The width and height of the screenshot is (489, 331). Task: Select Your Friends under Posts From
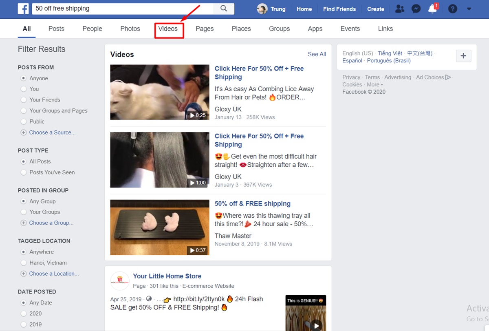(x=24, y=100)
